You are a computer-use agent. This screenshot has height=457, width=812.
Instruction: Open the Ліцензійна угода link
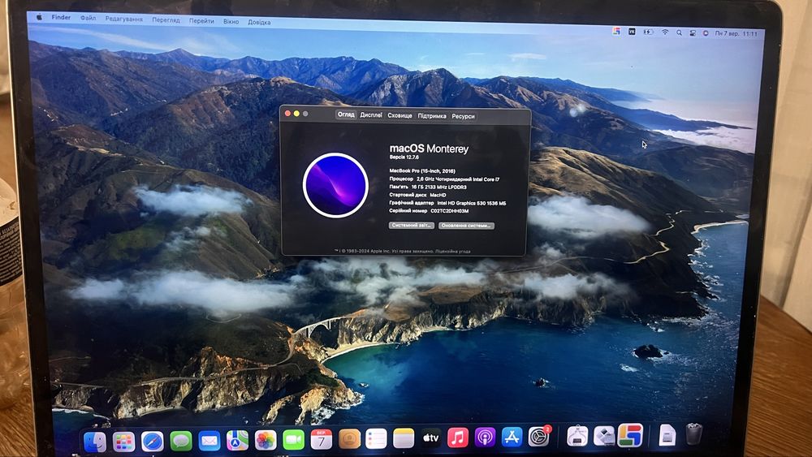coord(453,252)
